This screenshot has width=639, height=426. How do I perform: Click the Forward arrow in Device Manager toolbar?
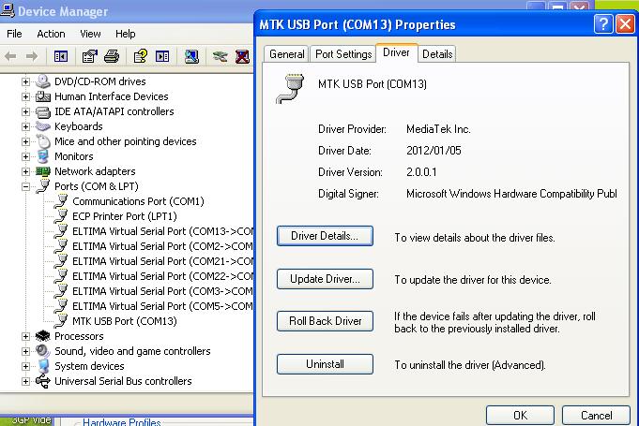(32, 56)
